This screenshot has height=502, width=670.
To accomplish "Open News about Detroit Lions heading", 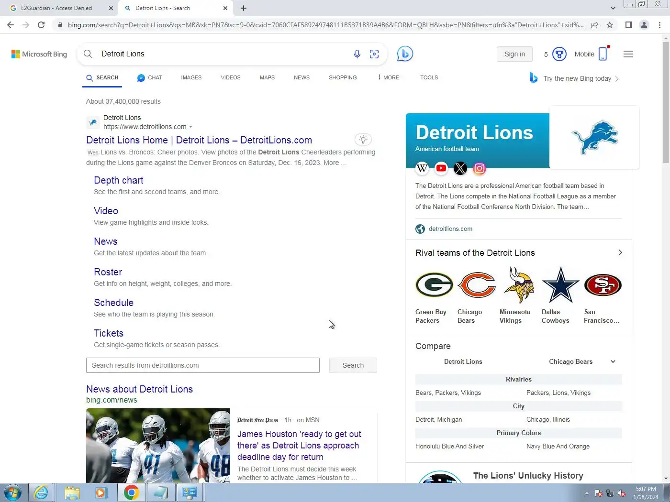I will pos(140,389).
